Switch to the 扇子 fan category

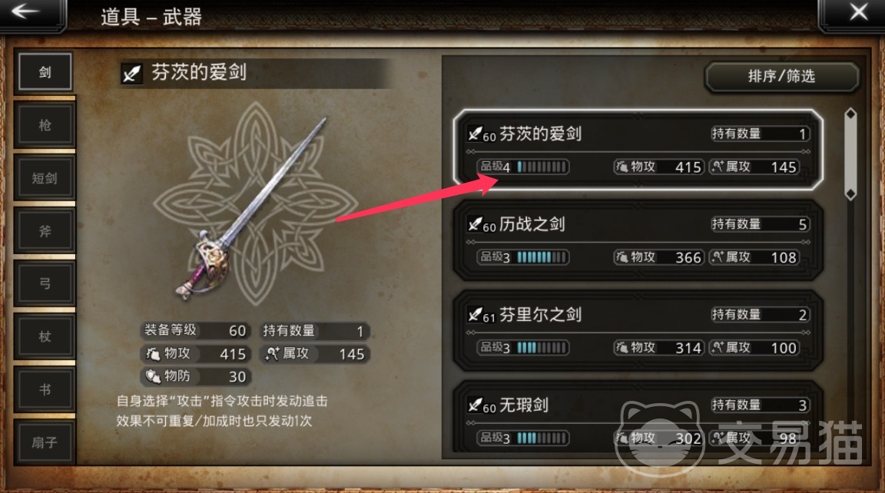(x=45, y=442)
